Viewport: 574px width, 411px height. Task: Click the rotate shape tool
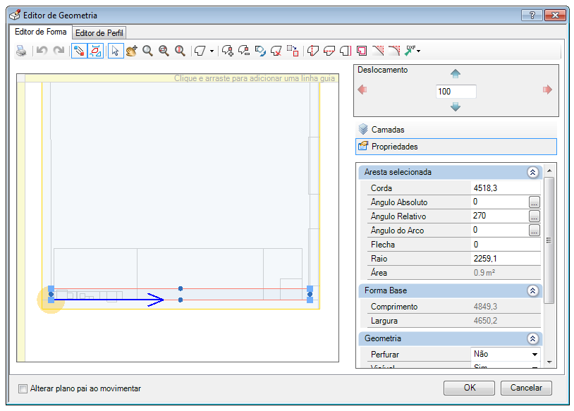(x=260, y=51)
